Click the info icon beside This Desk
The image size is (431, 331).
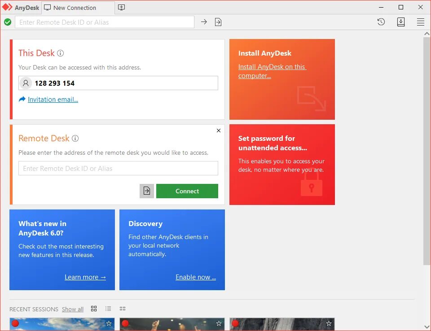(x=61, y=53)
